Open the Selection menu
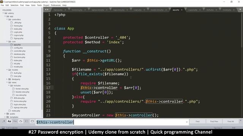 tap(14, 5)
